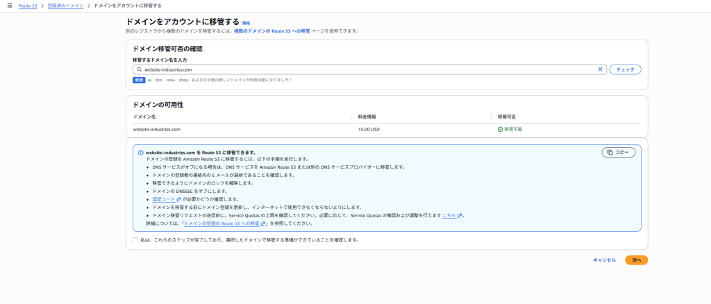Clear the domain search field with X
This screenshot has height=304, width=711.
click(600, 69)
